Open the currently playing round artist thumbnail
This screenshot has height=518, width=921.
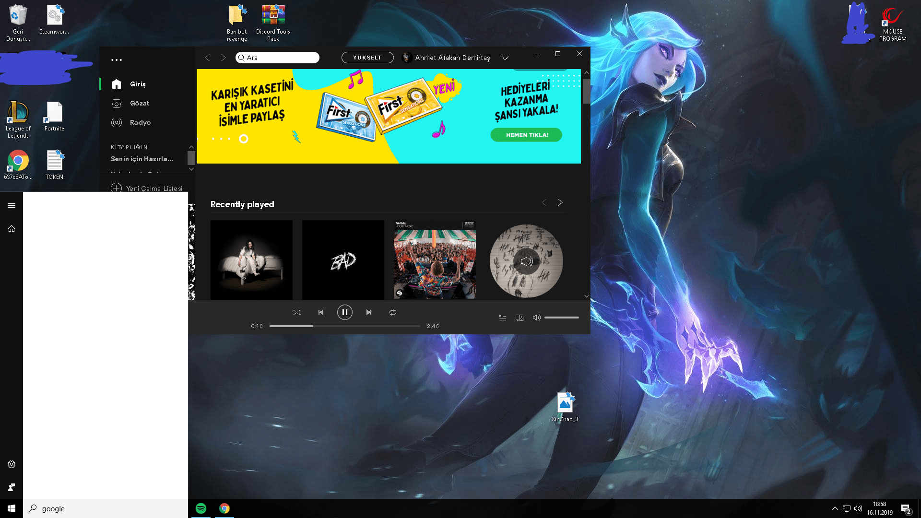click(526, 261)
